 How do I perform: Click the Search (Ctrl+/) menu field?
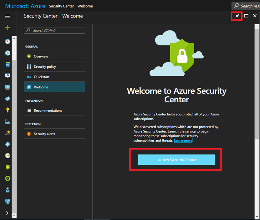pyautogui.click(x=54, y=31)
